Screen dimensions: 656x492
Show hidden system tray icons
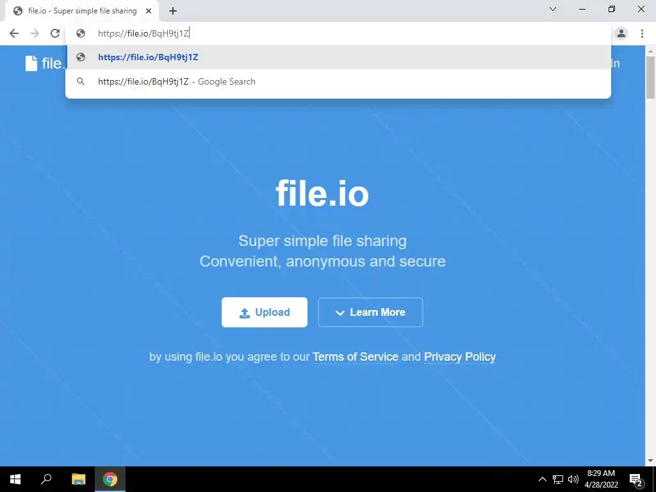(x=542, y=479)
